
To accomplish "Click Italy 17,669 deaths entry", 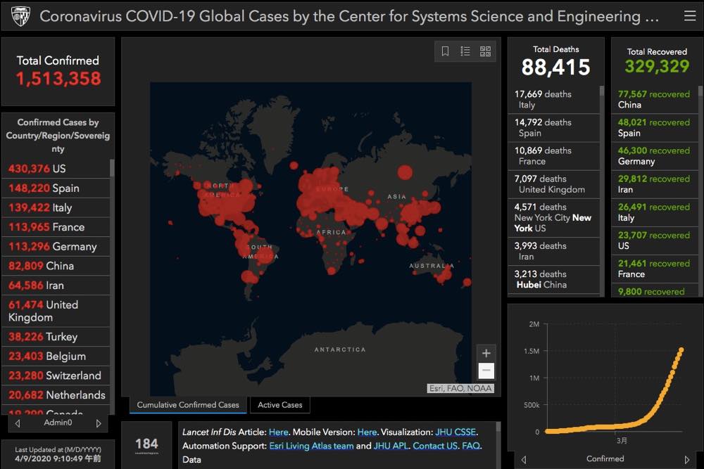I will (553, 100).
